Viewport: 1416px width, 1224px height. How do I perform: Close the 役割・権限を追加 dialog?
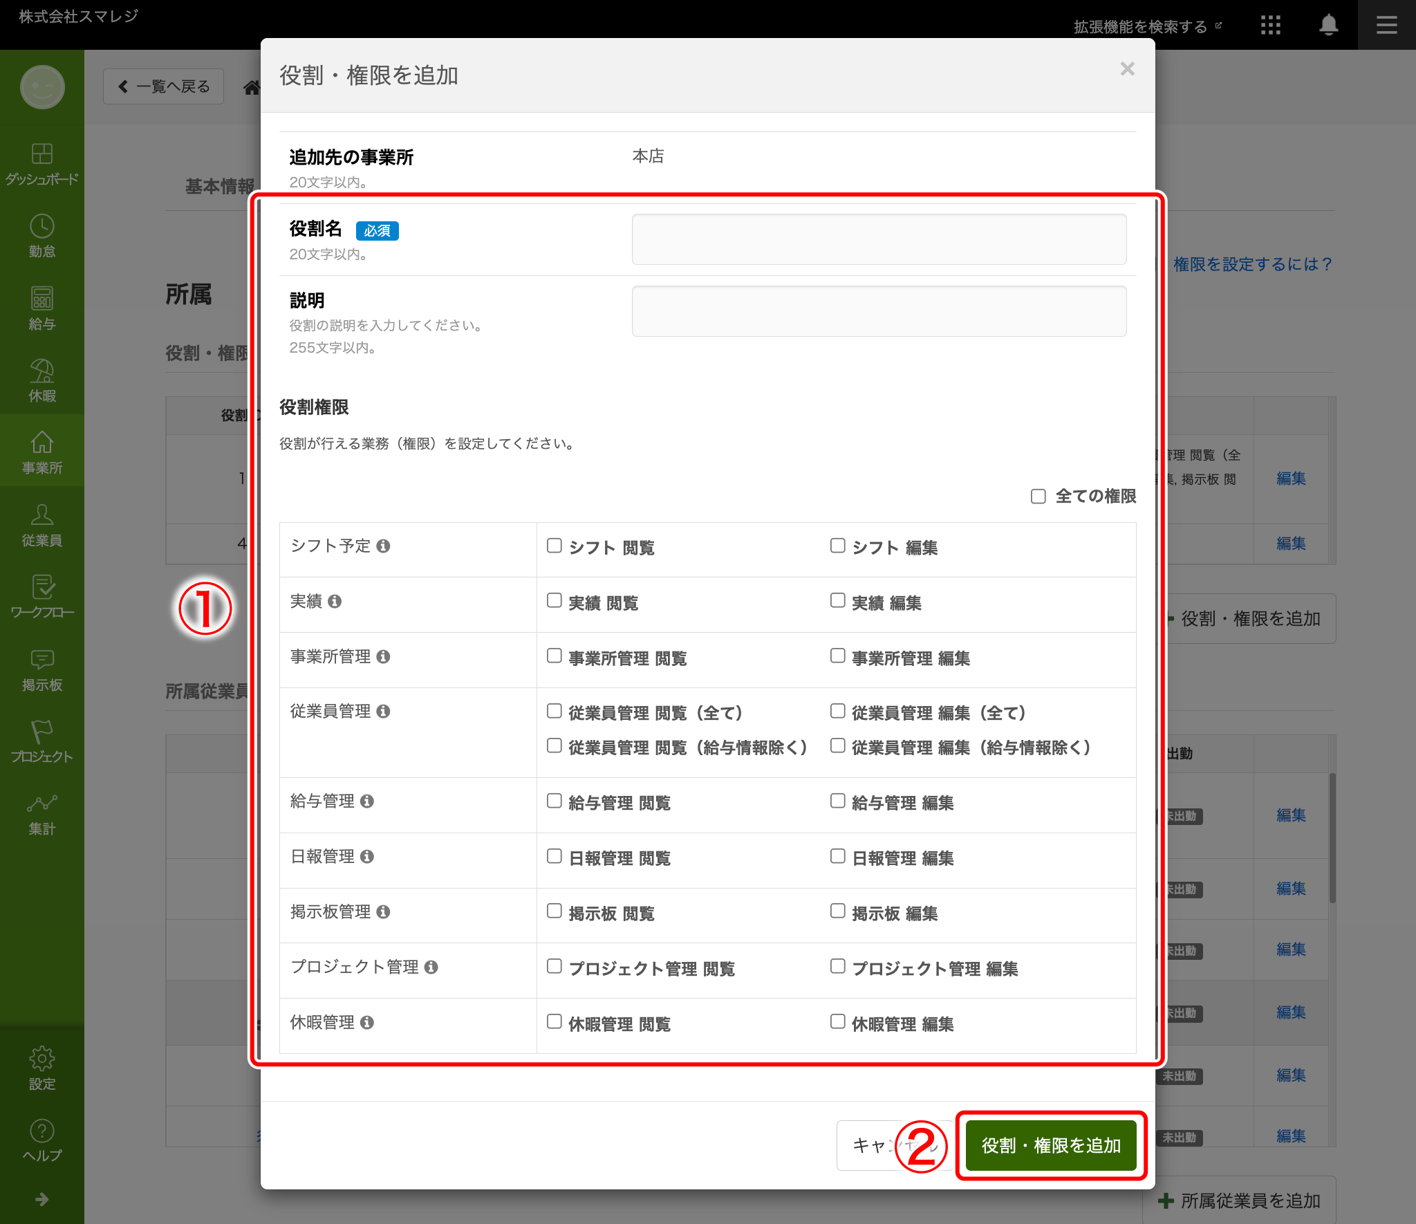[x=1127, y=69]
